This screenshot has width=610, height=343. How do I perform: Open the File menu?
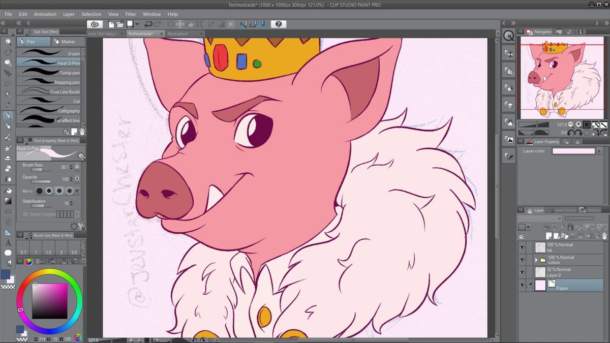8,14
